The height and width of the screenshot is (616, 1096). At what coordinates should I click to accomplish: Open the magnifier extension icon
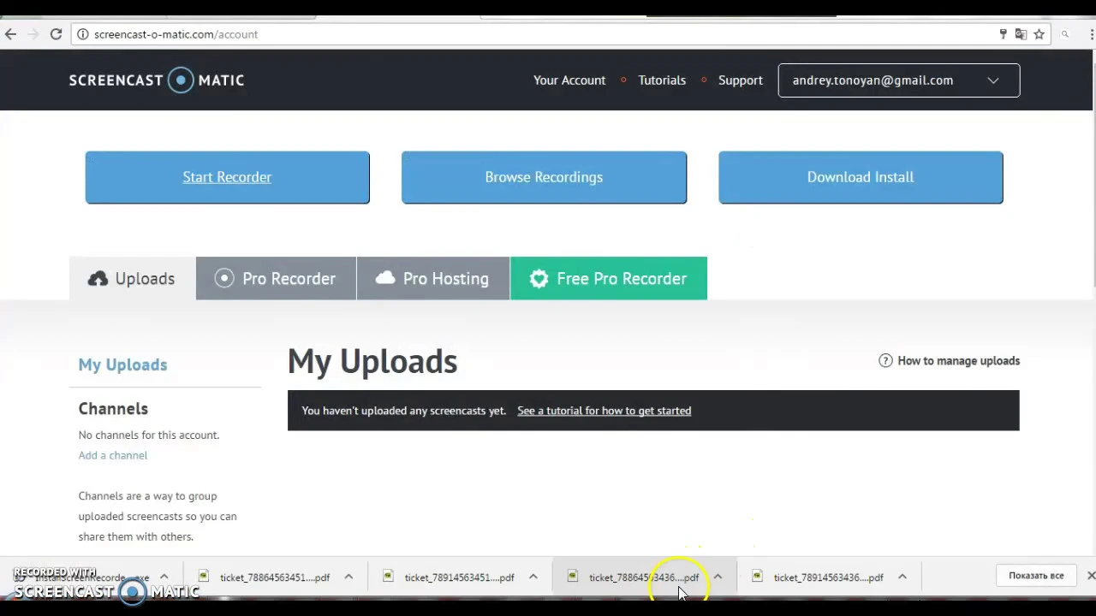pos(1065,34)
